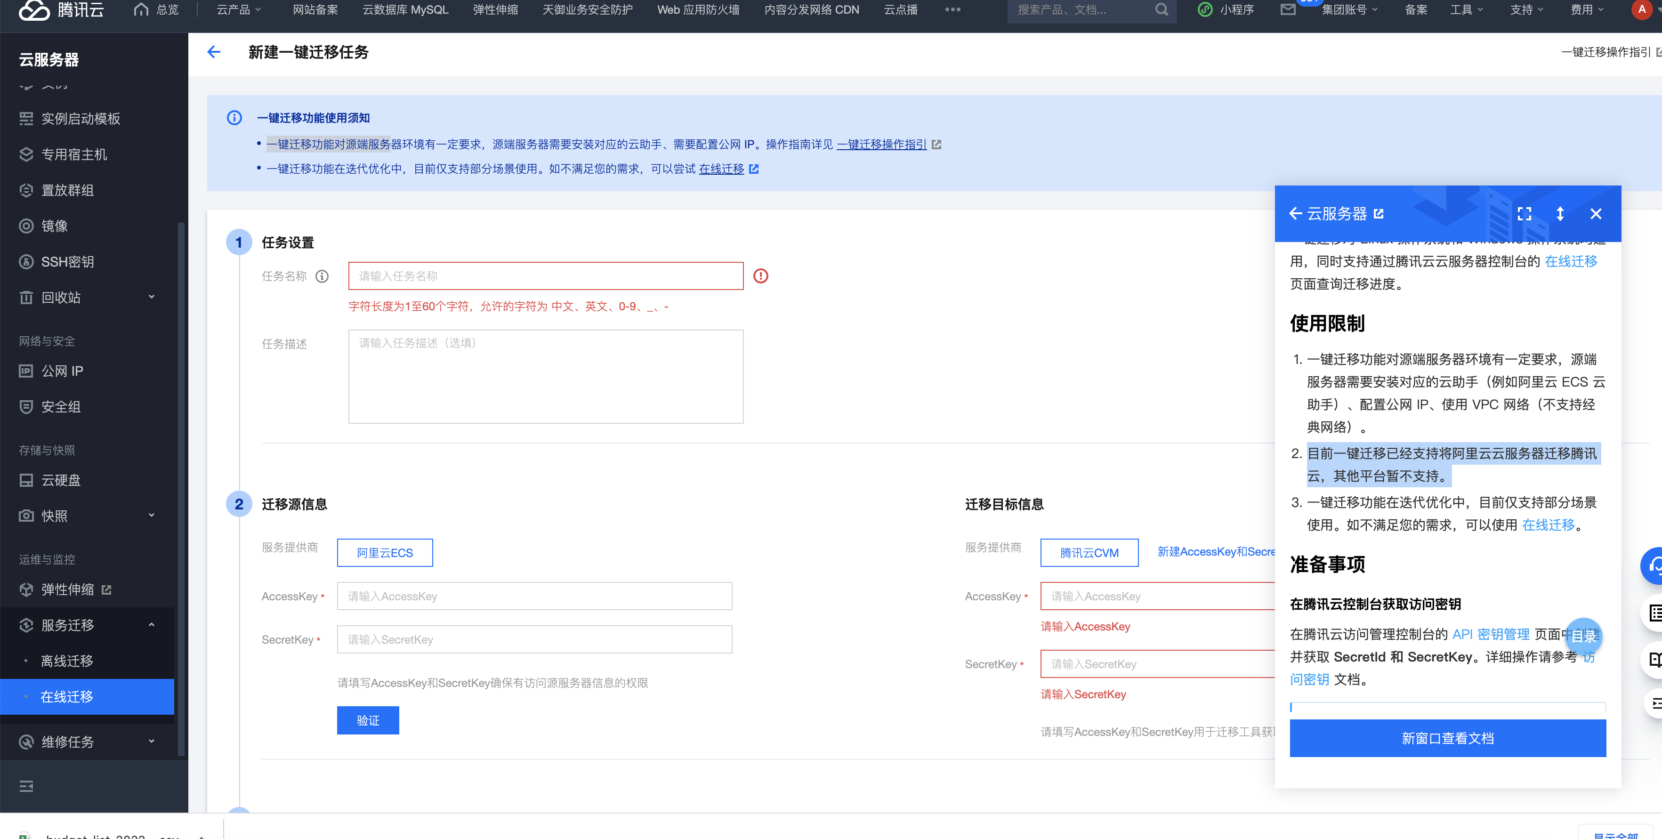Viewport: 1662px width, 839px height.
Task: Click the 目录 floating button
Action: (x=1583, y=637)
